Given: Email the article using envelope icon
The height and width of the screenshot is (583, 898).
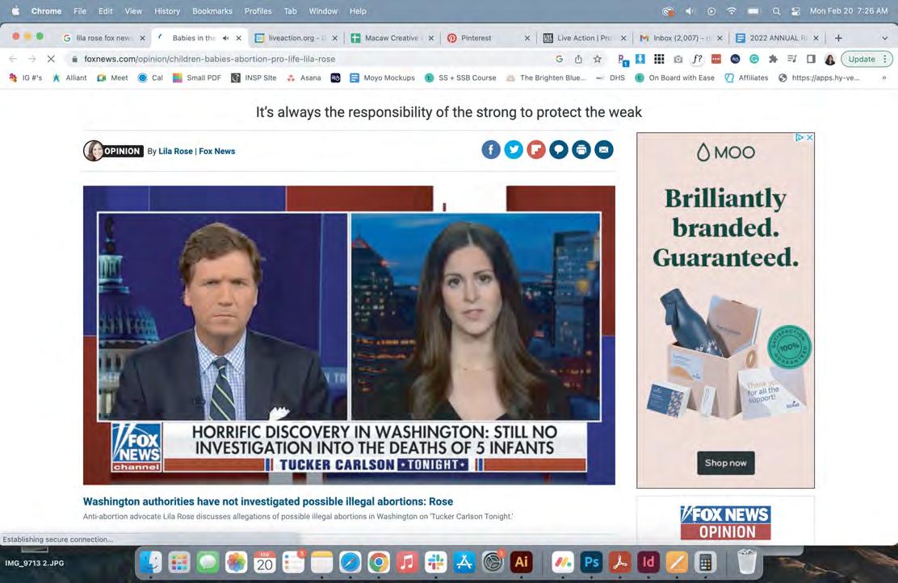Looking at the screenshot, I should pyautogui.click(x=603, y=150).
